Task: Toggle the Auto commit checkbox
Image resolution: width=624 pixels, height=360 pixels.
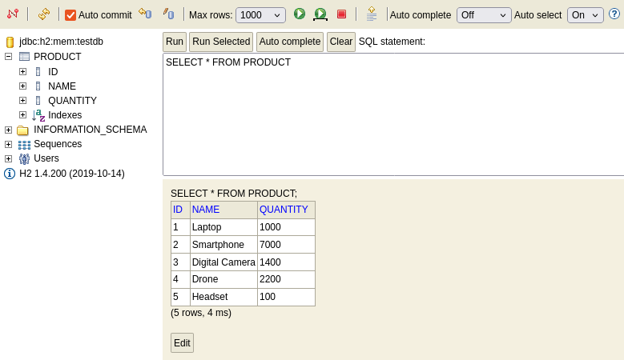Action: coord(70,15)
